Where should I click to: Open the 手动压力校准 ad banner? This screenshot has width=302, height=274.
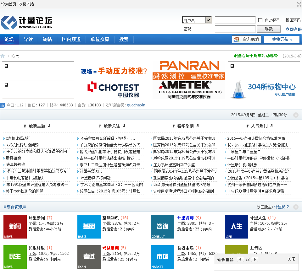[x=114, y=71]
